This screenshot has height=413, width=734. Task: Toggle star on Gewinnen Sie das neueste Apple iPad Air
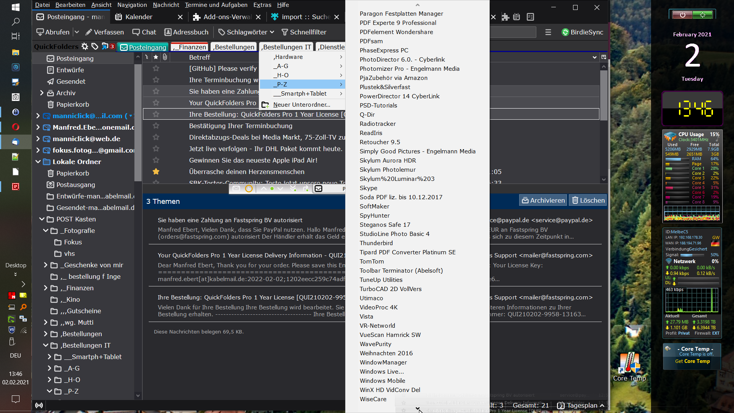(x=156, y=160)
